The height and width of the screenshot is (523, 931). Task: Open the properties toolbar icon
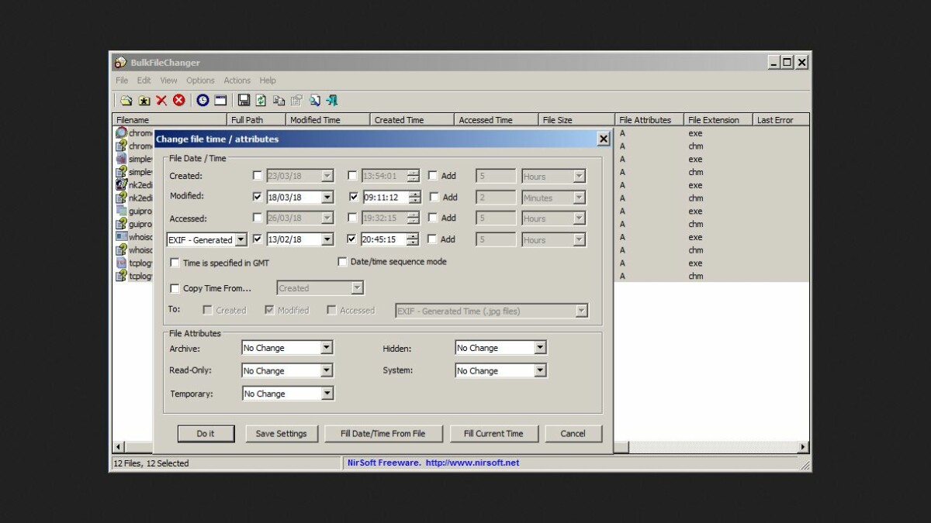coord(295,99)
